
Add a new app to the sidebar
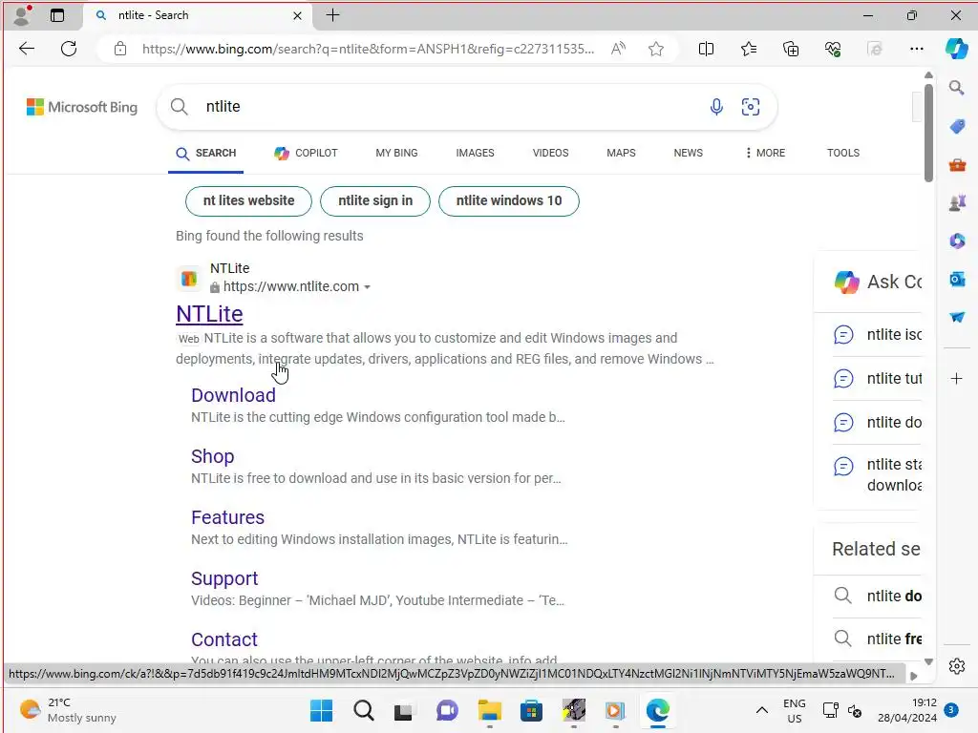click(x=956, y=378)
